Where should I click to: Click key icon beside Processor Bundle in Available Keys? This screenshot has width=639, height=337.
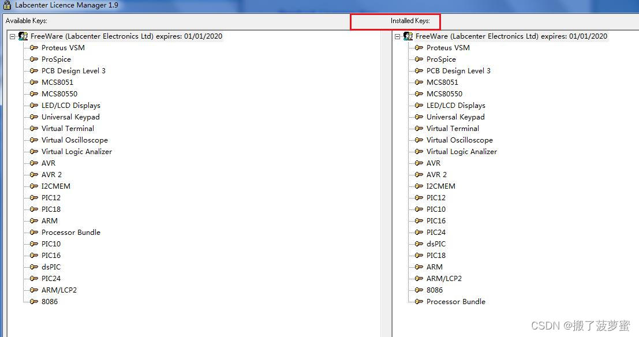(x=34, y=233)
